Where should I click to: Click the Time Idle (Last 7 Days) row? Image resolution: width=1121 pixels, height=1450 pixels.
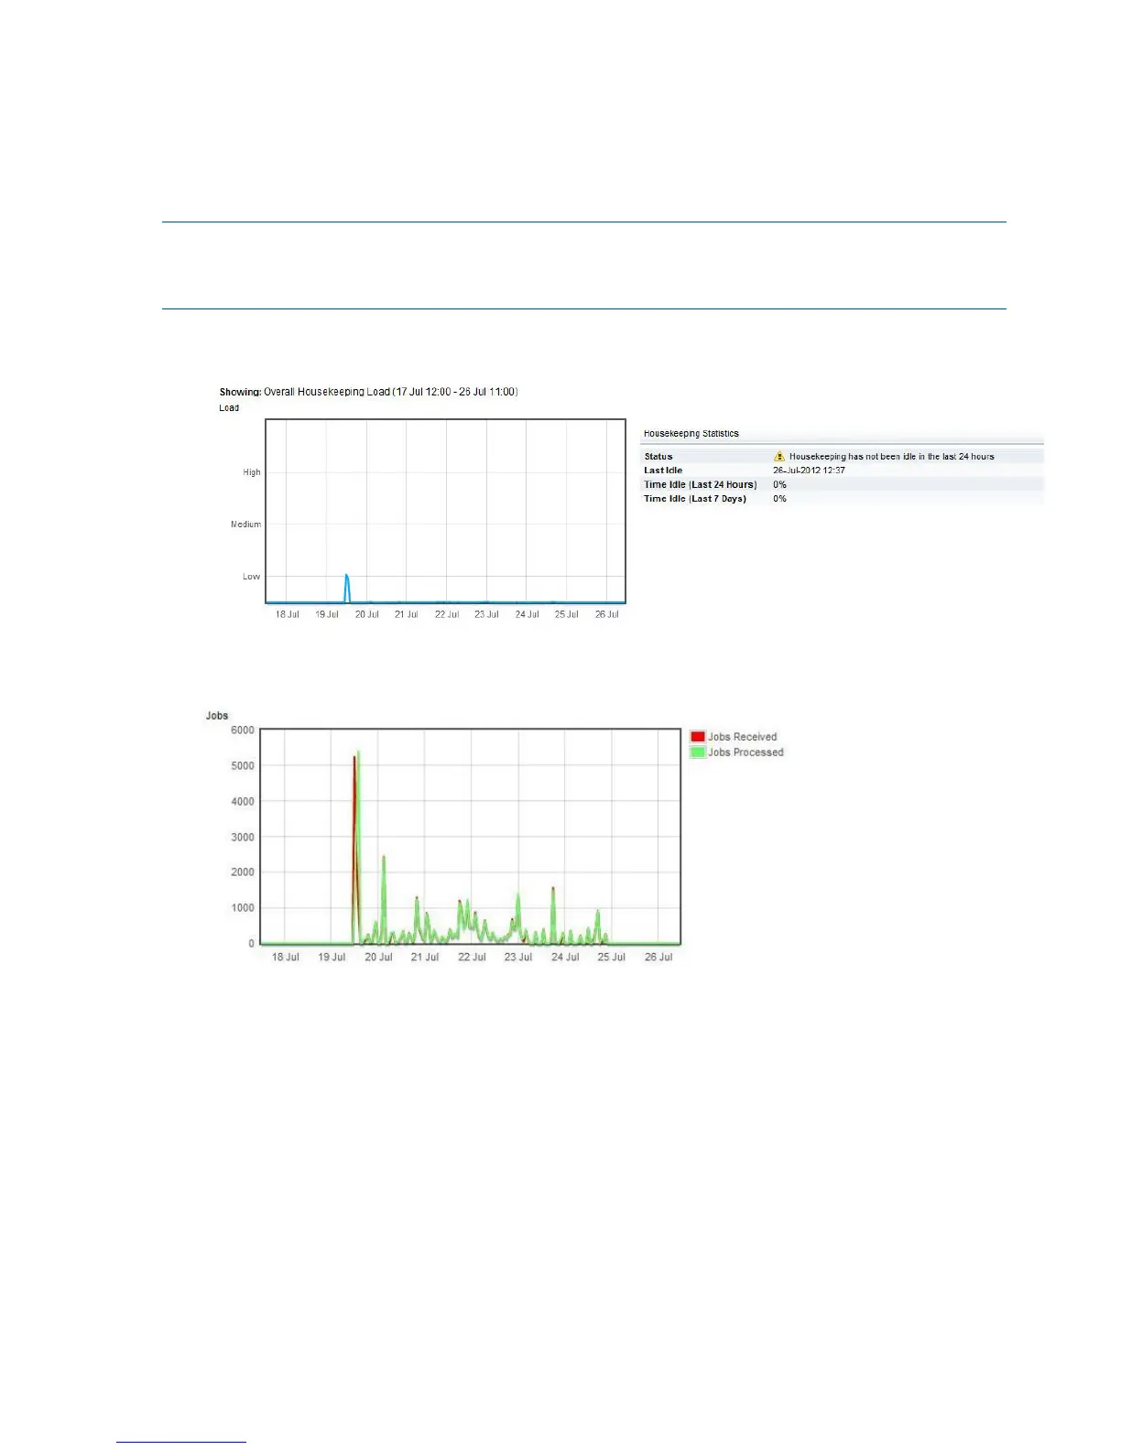tap(842, 499)
